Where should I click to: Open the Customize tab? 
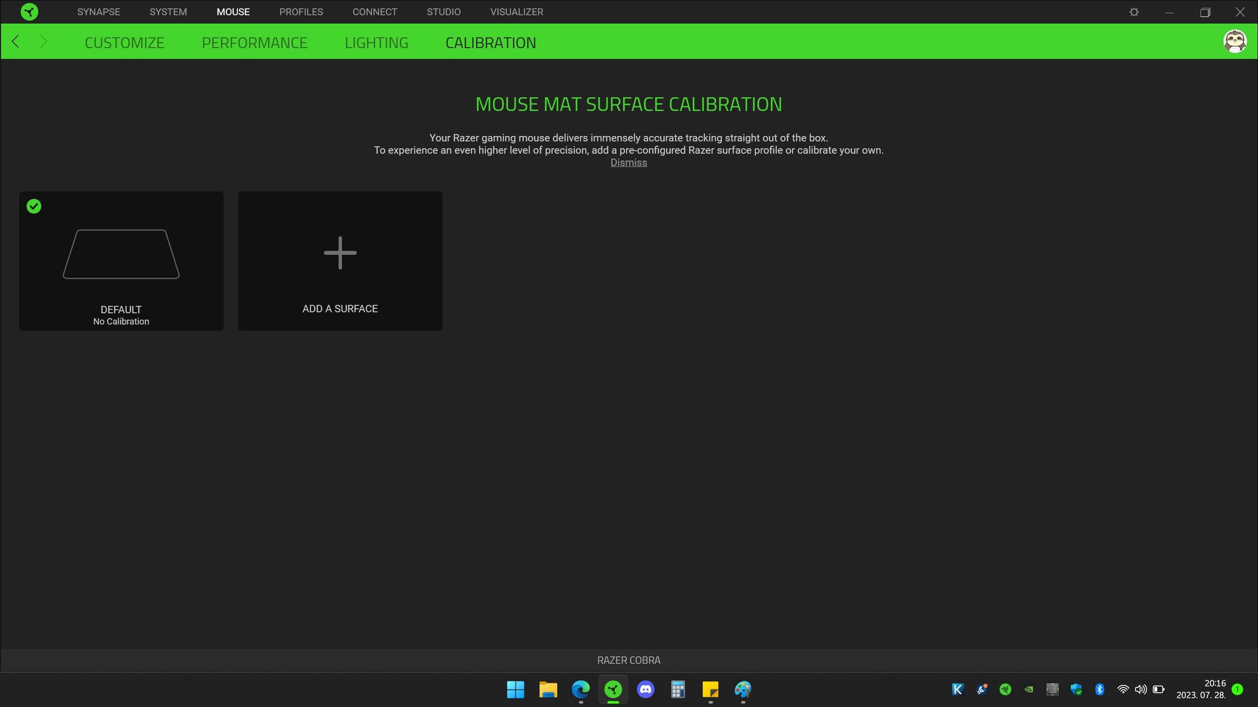coord(125,42)
